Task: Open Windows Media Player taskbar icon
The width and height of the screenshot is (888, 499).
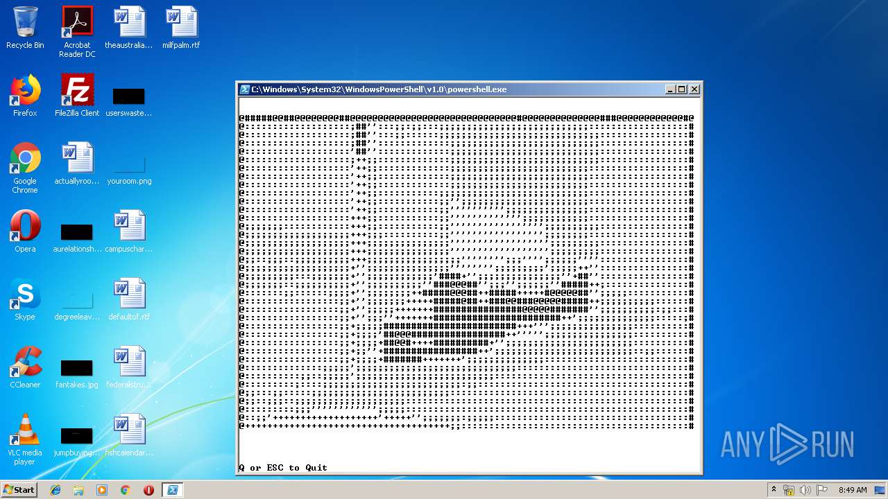Action: click(x=102, y=490)
